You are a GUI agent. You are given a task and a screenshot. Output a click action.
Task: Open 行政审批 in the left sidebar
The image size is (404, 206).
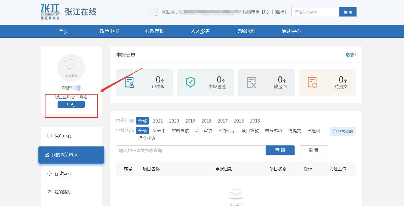coord(71,174)
